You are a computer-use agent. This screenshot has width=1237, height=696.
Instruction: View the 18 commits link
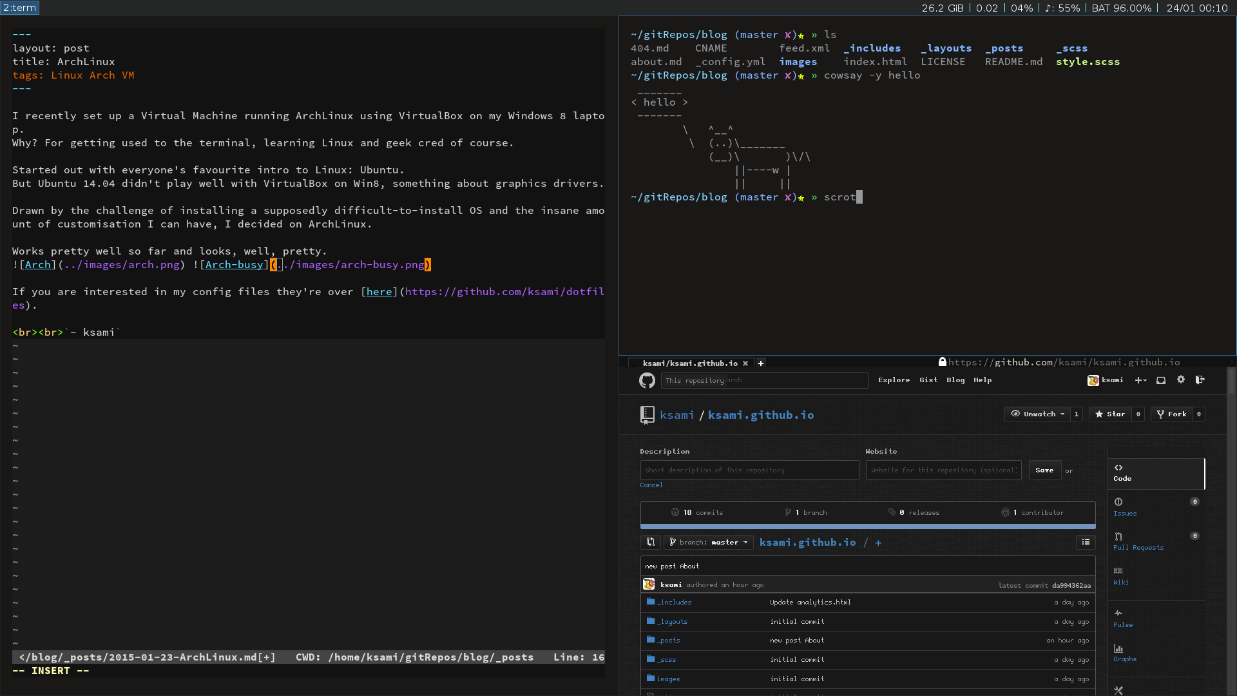pos(697,512)
